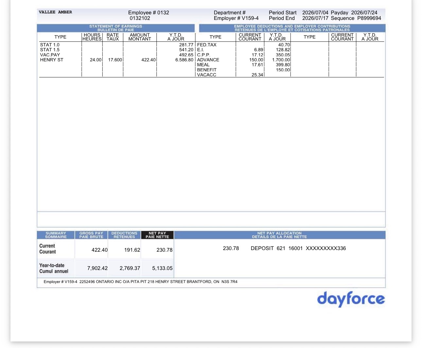The width and height of the screenshot is (422, 348).
Task: Click the MEAL deduction label
Action: (203, 65)
